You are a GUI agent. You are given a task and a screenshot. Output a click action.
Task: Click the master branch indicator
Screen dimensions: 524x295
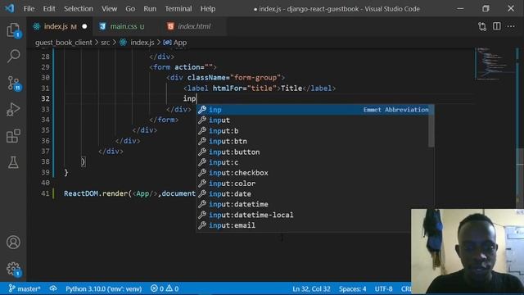24,288
